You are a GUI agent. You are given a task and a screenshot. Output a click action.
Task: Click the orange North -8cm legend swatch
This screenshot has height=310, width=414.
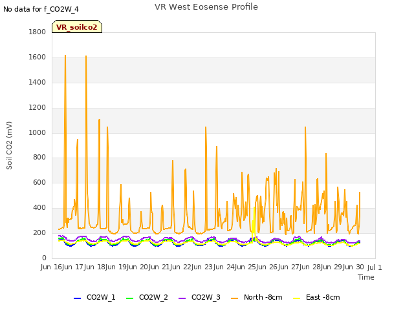[x=234, y=298]
